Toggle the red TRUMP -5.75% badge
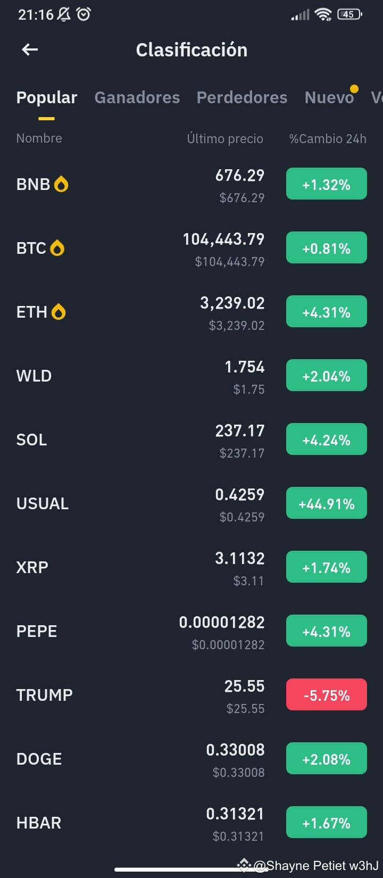The image size is (383, 878). [x=327, y=695]
